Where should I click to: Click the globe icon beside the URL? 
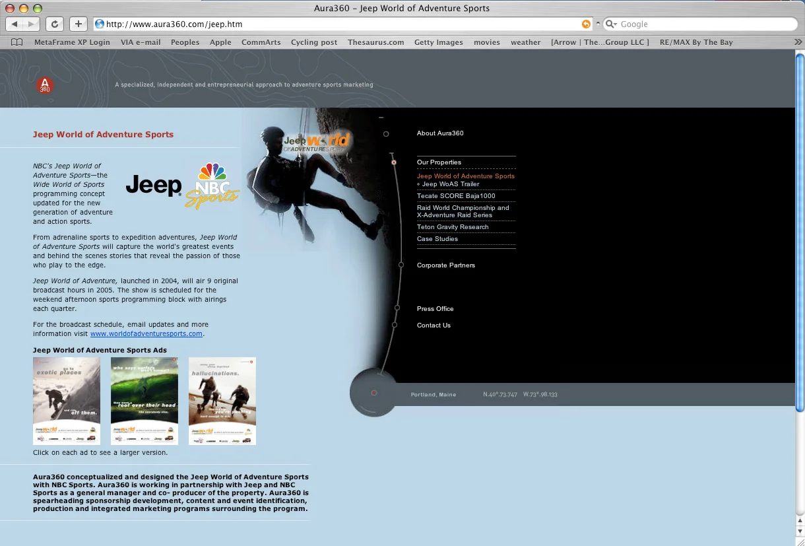(100, 24)
